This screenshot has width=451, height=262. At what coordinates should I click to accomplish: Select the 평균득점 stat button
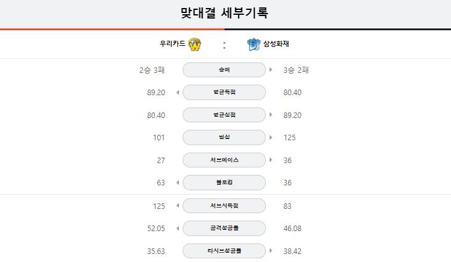click(224, 92)
